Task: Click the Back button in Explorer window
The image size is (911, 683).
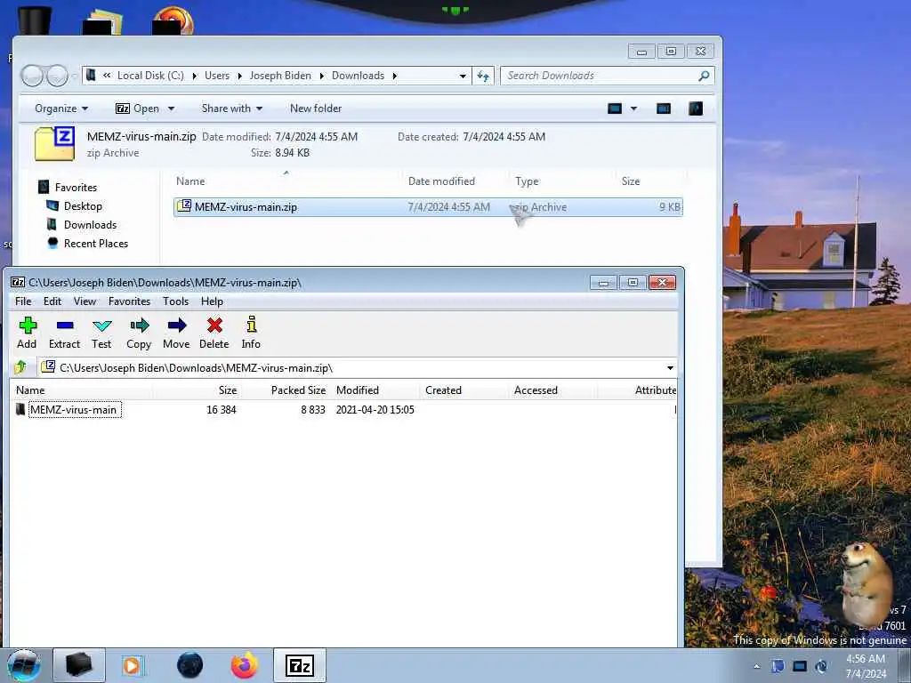Action: (x=32, y=76)
